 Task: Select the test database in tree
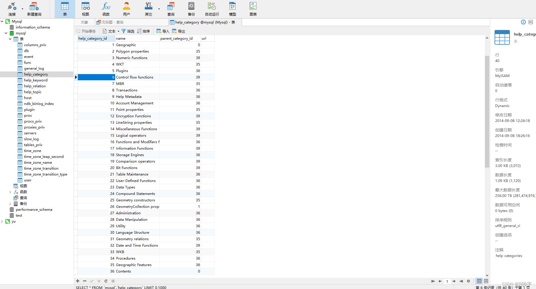[x=19, y=216]
